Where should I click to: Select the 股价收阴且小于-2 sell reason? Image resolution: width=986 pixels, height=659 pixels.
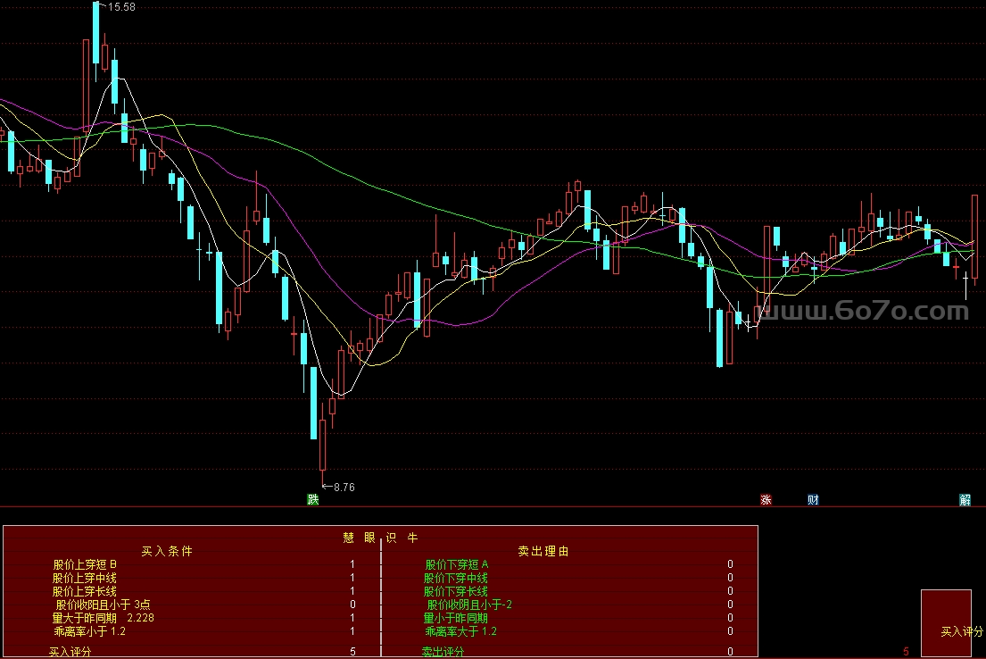(x=469, y=605)
